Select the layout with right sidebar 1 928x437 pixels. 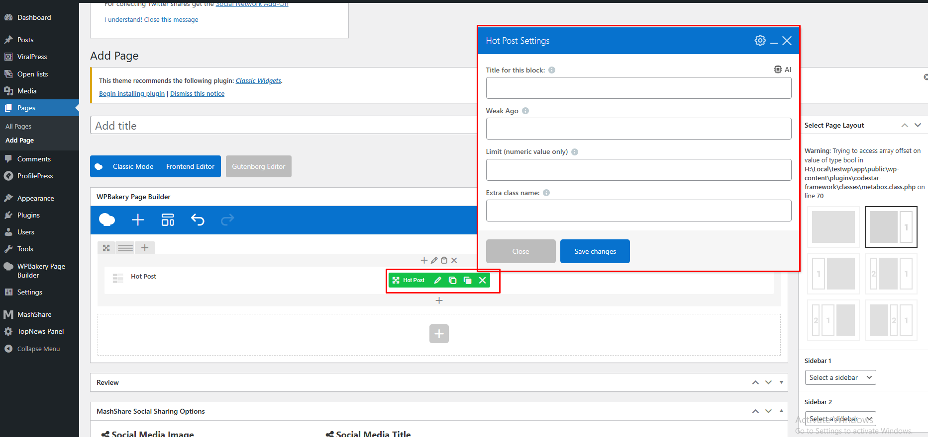pyautogui.click(x=891, y=227)
